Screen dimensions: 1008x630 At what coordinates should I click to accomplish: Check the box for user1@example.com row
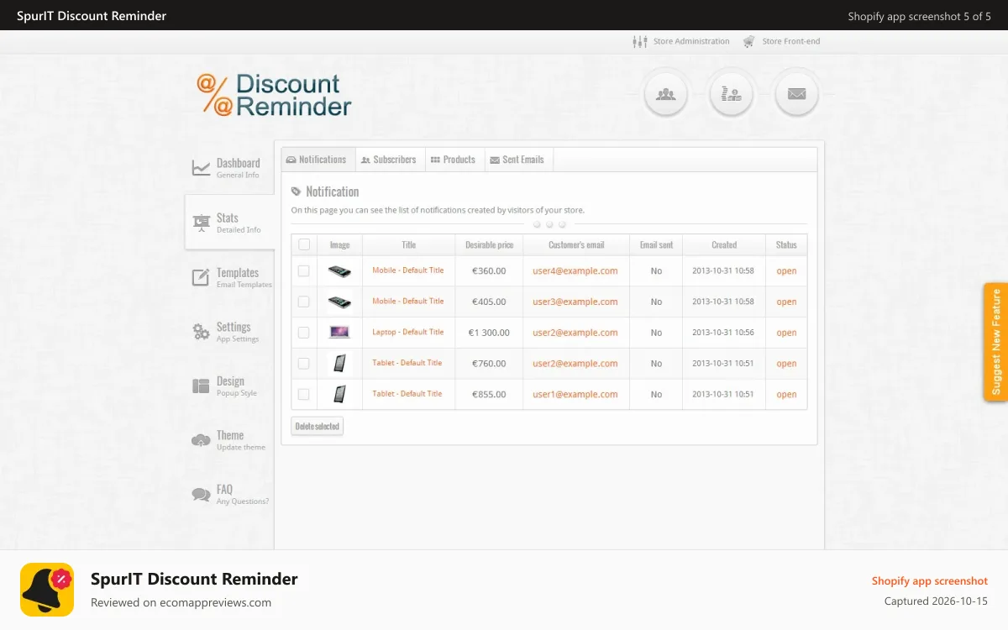click(304, 394)
